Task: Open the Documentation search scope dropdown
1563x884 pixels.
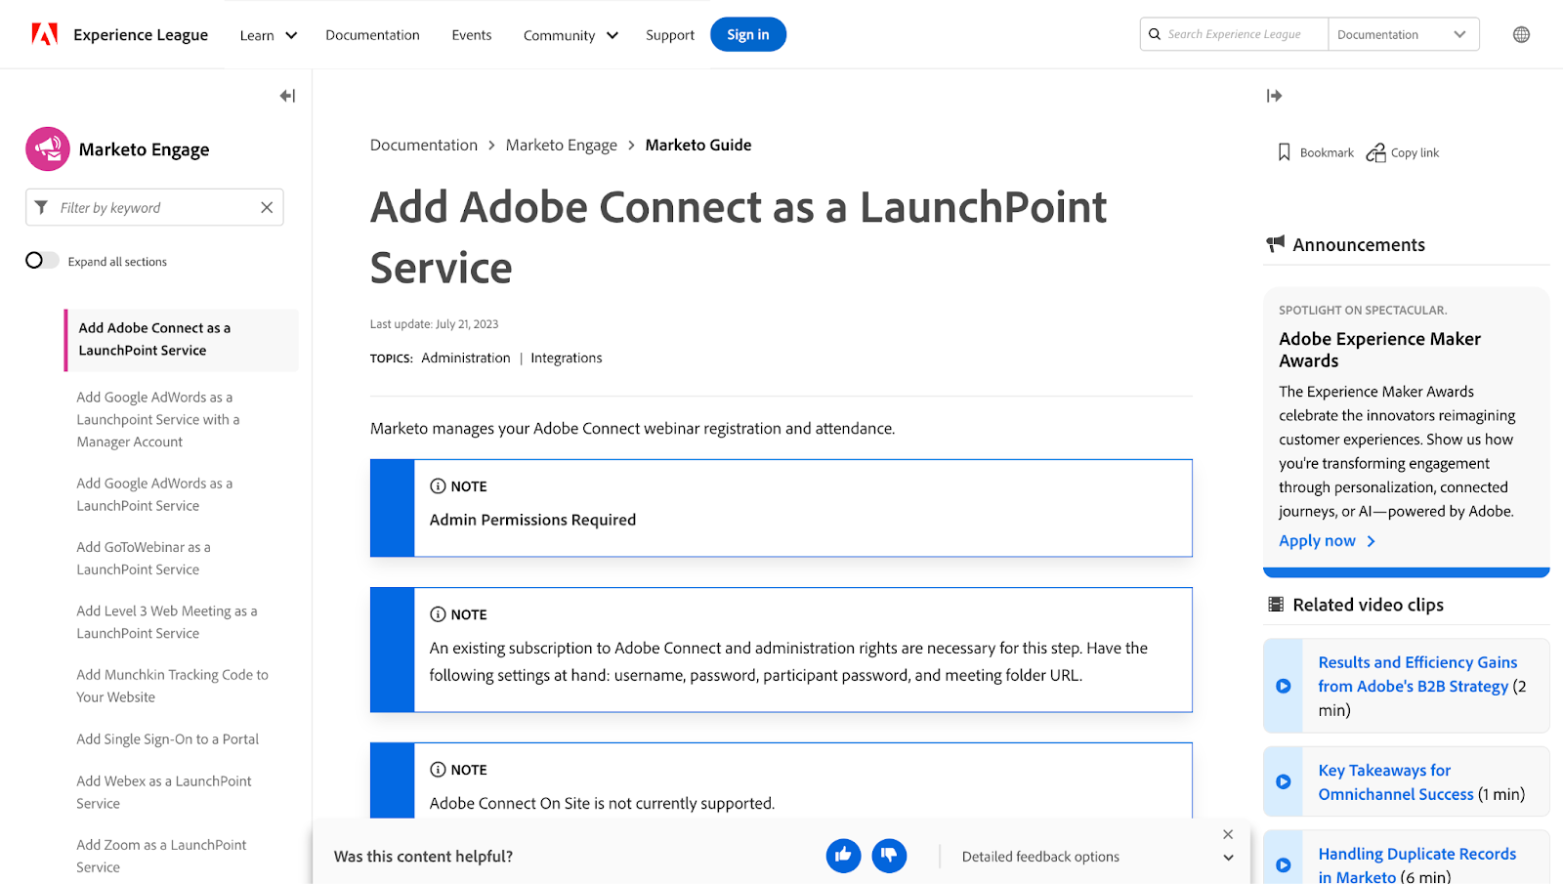Action: [x=1403, y=34]
